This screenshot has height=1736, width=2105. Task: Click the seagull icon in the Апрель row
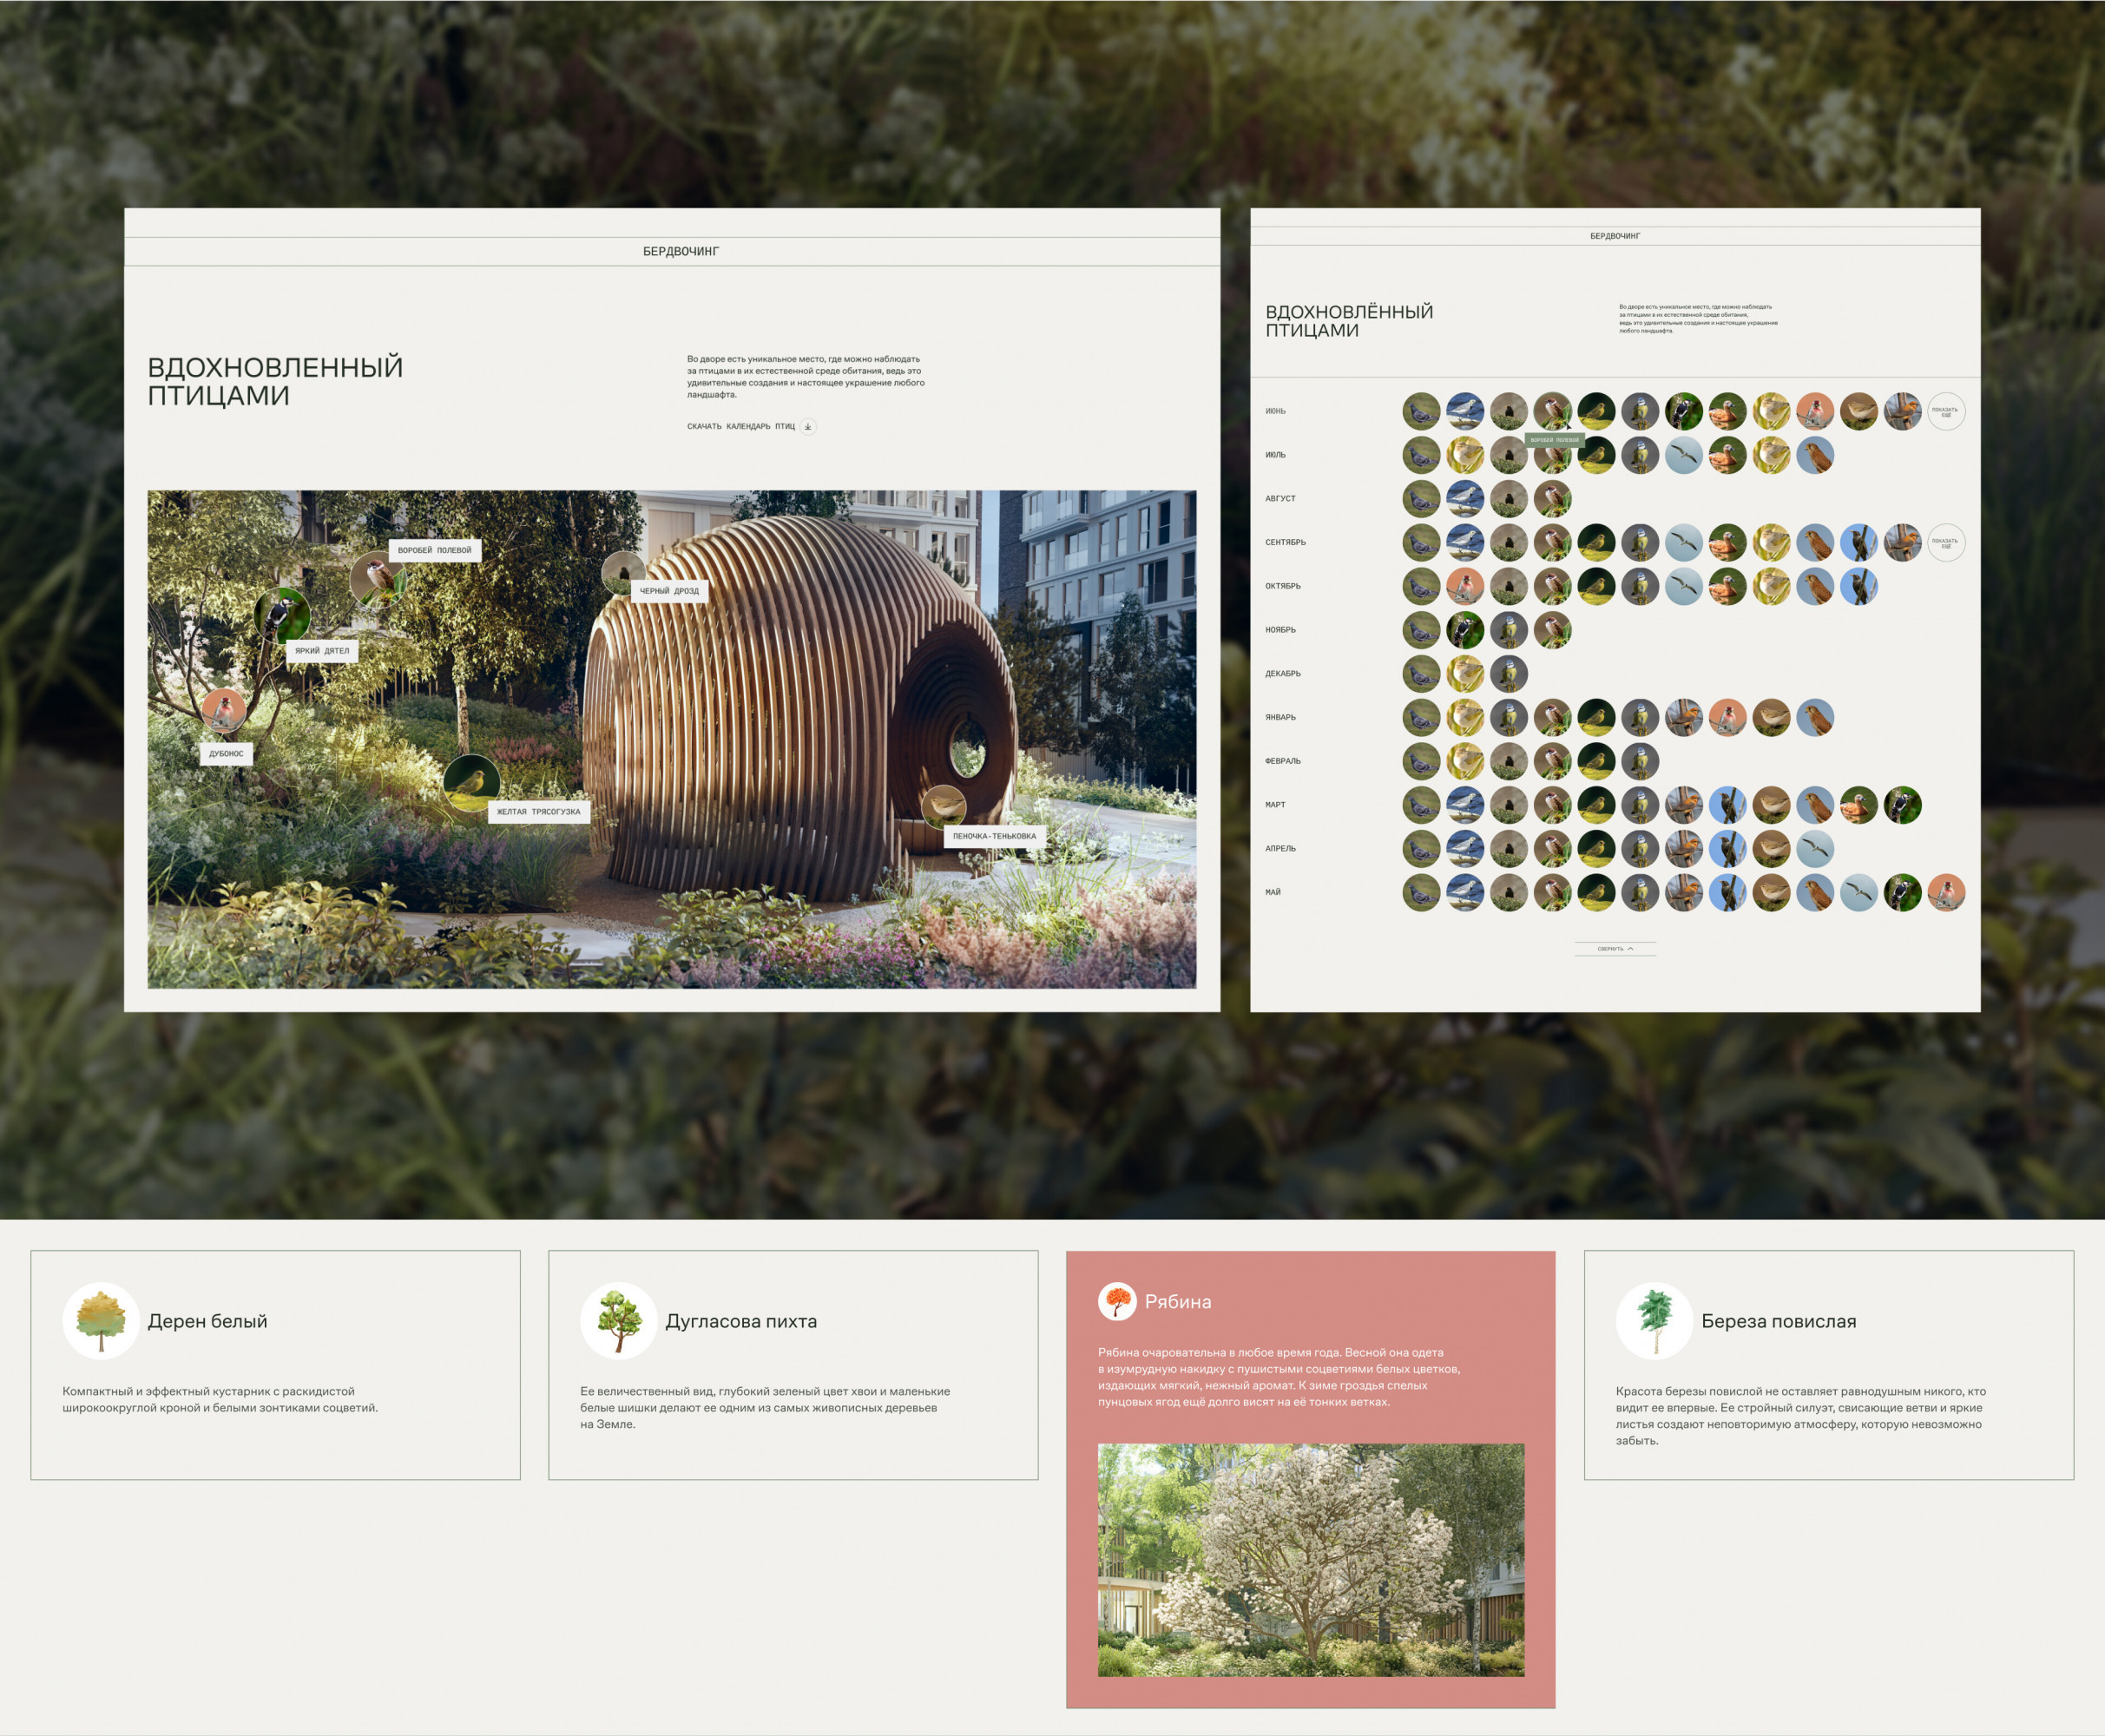(x=1815, y=849)
